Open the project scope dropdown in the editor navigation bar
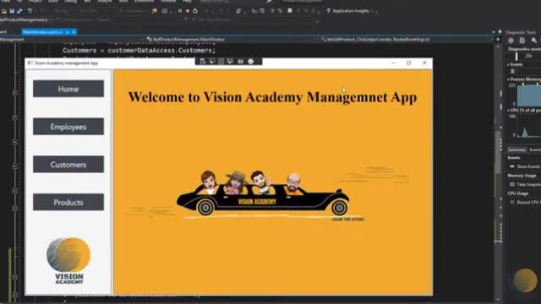 [x=71, y=40]
